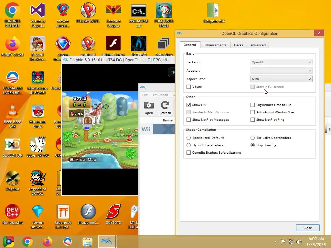Click the volume speaker tray icon

tap(299, 242)
